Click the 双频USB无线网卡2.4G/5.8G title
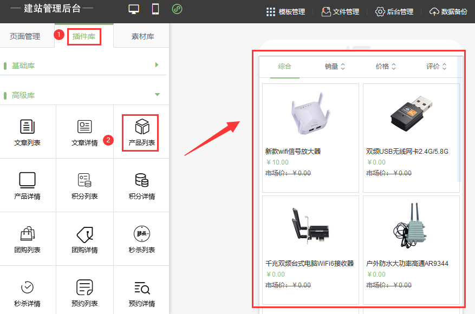This screenshot has width=475, height=314. (x=407, y=152)
